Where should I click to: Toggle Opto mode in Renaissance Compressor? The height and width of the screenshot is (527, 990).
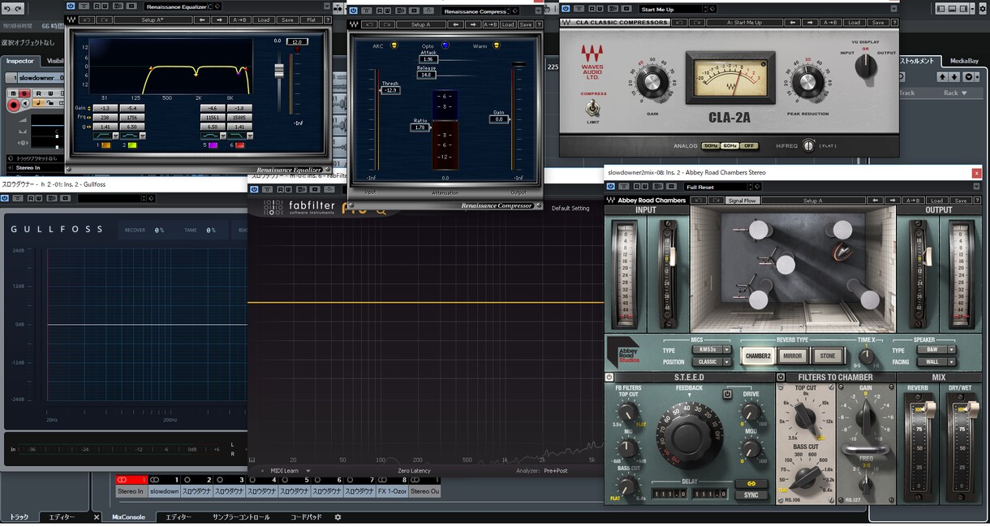(x=445, y=46)
